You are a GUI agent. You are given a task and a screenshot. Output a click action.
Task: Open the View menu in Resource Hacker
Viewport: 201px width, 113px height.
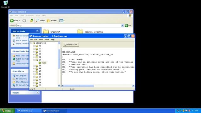(41, 40)
